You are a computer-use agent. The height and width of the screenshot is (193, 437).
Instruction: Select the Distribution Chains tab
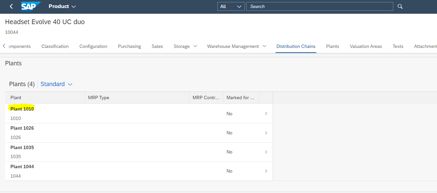click(x=296, y=46)
